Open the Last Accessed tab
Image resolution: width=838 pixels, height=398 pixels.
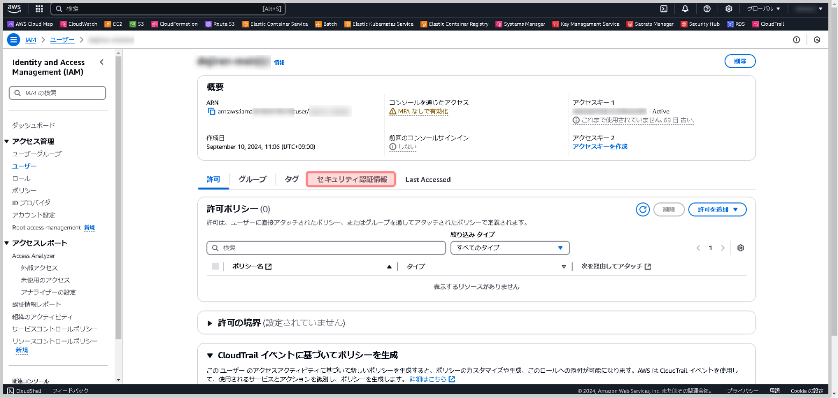click(428, 179)
